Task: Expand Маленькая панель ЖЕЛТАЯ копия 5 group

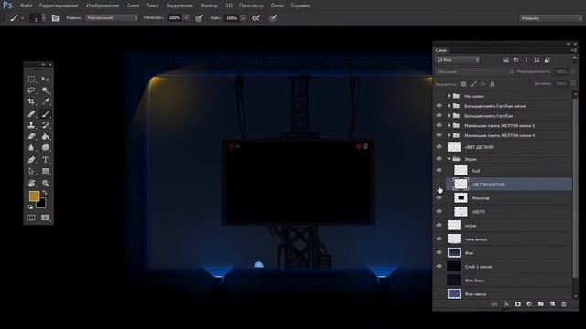Action: (450, 126)
